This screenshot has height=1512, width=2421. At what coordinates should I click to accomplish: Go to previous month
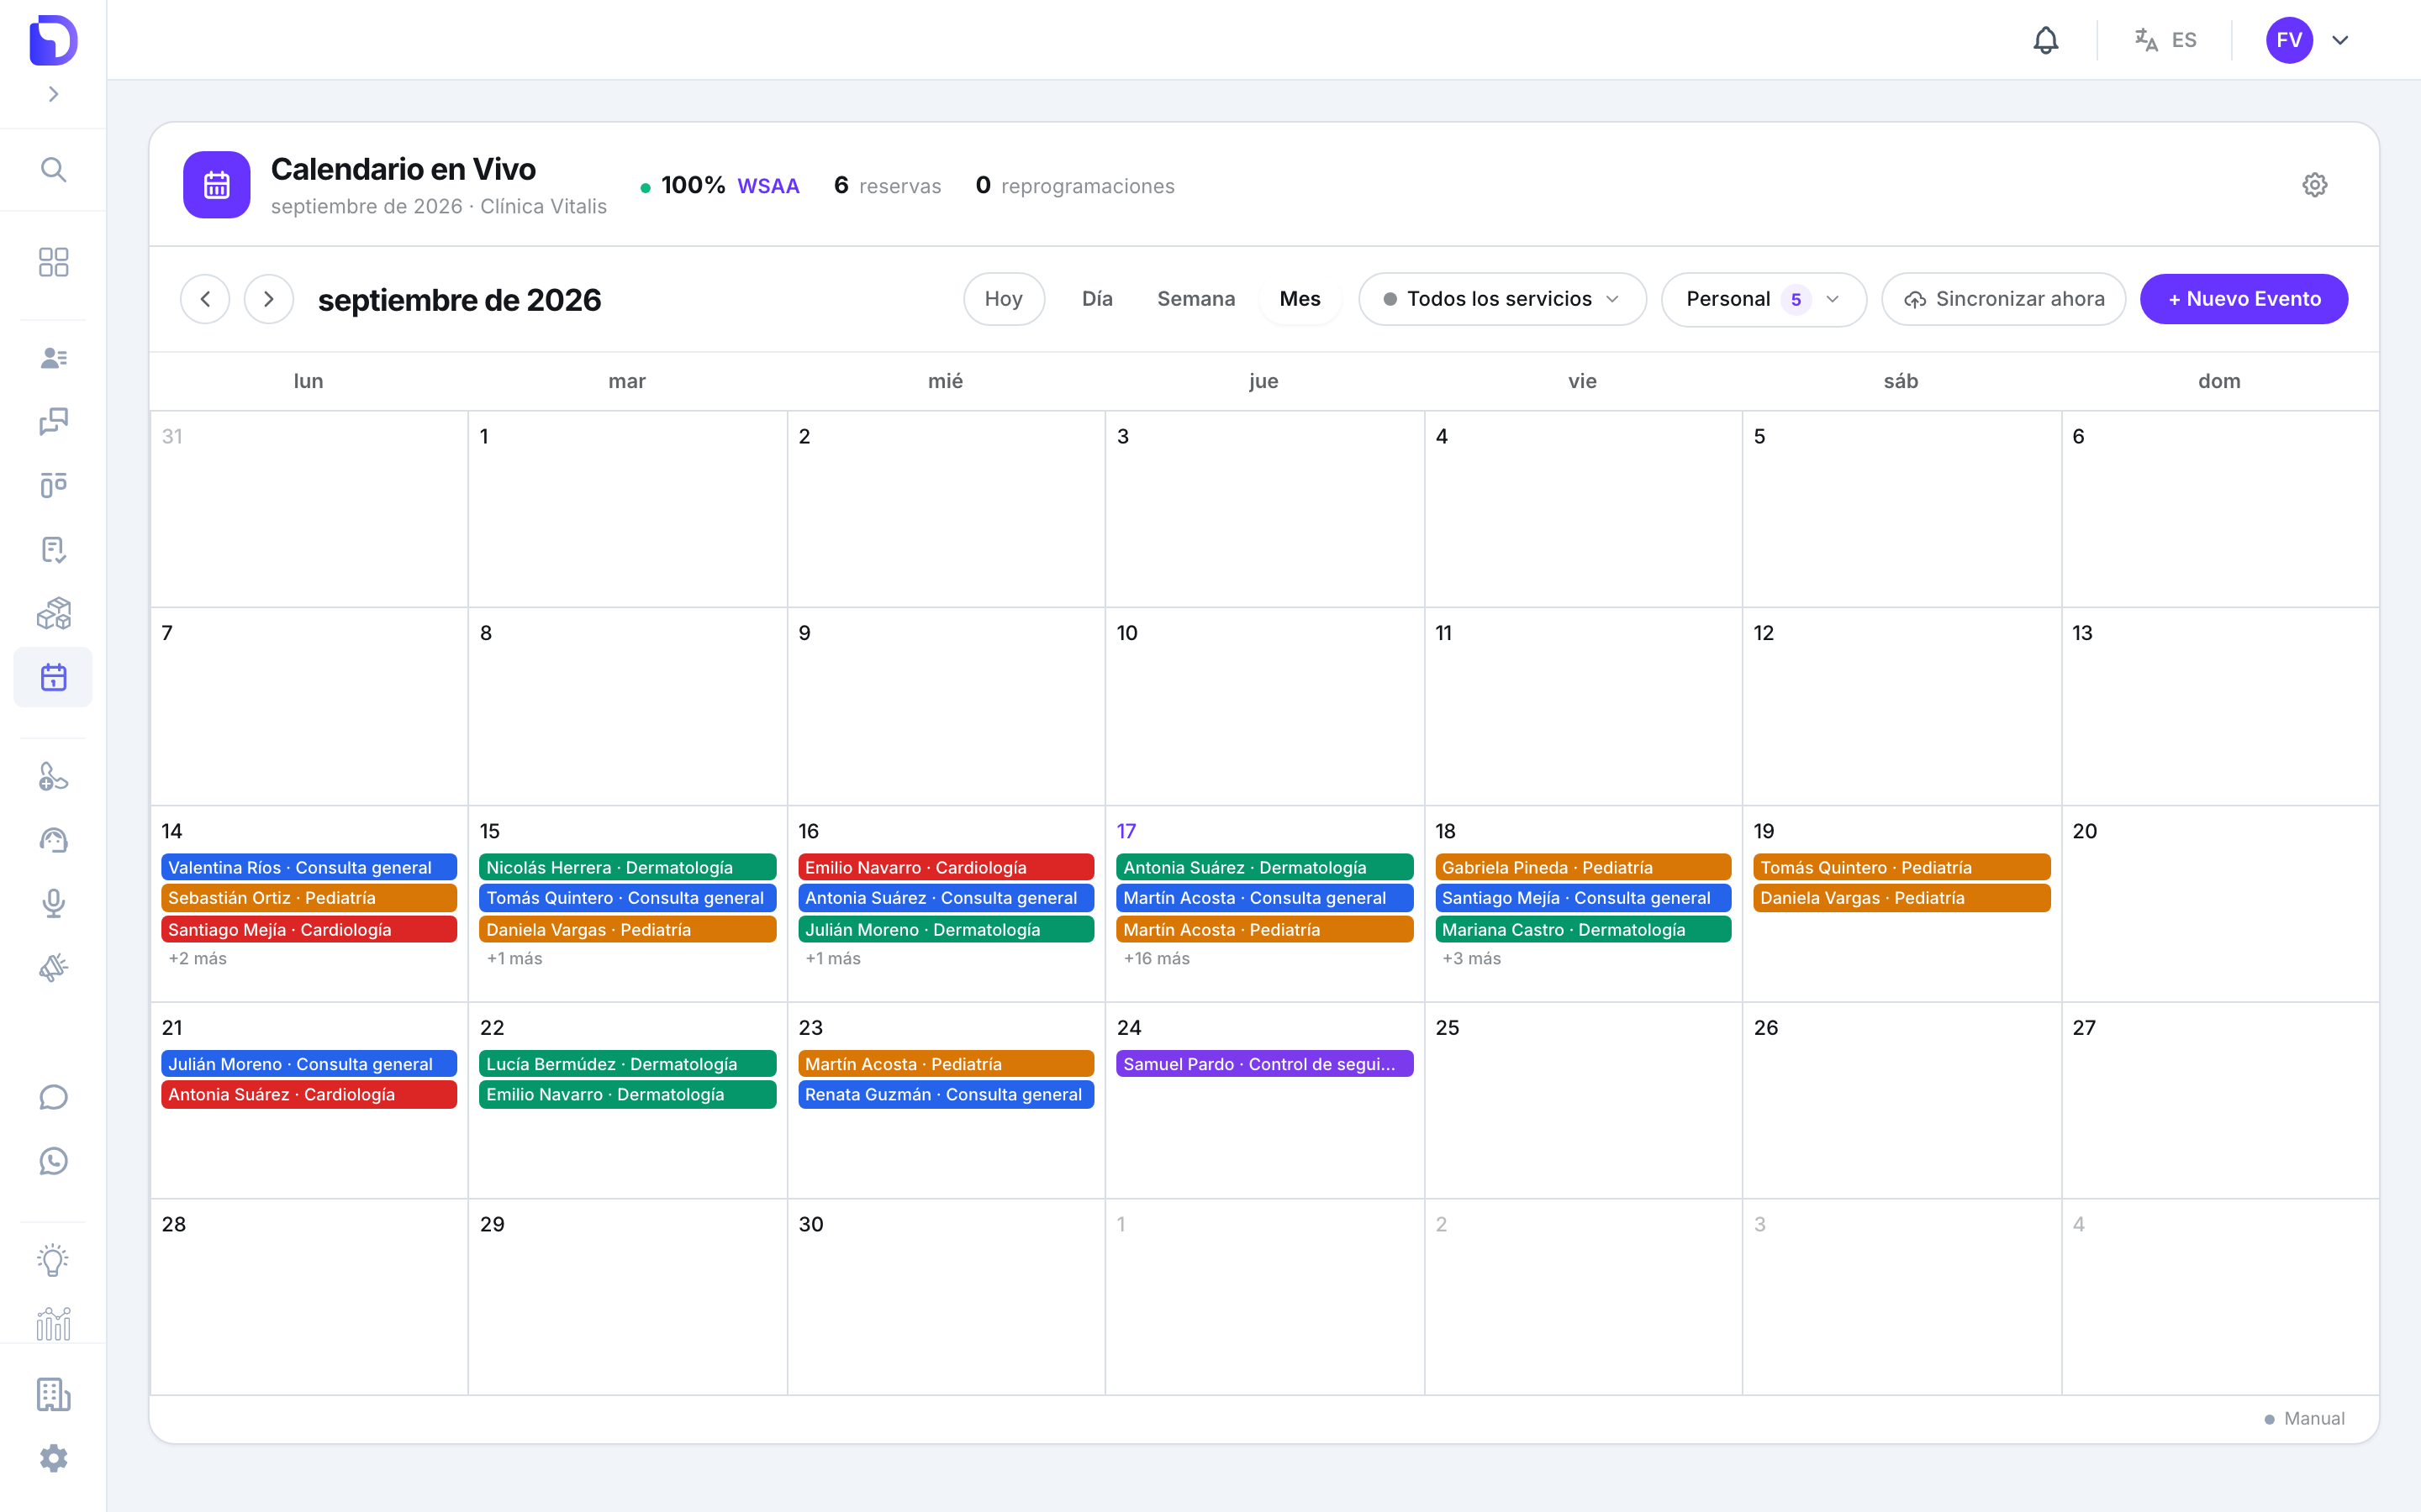(x=205, y=299)
